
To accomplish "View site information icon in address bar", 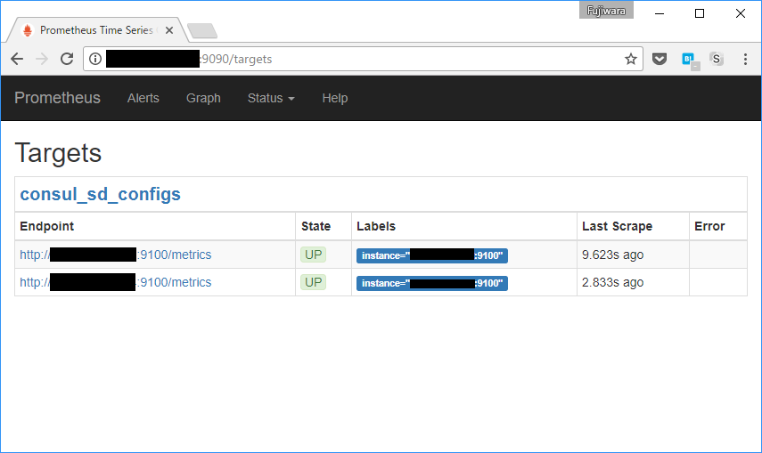I will coord(95,60).
